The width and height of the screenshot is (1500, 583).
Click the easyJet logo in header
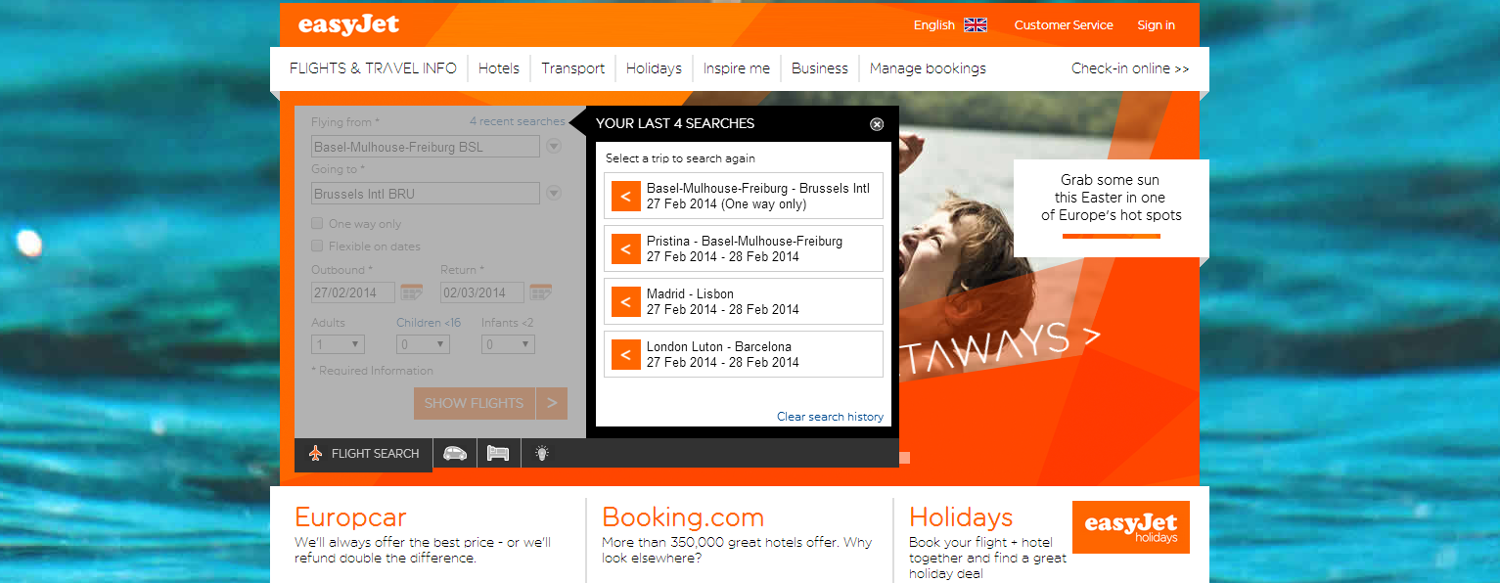(348, 24)
